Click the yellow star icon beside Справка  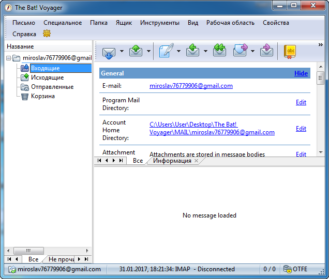click(47, 34)
